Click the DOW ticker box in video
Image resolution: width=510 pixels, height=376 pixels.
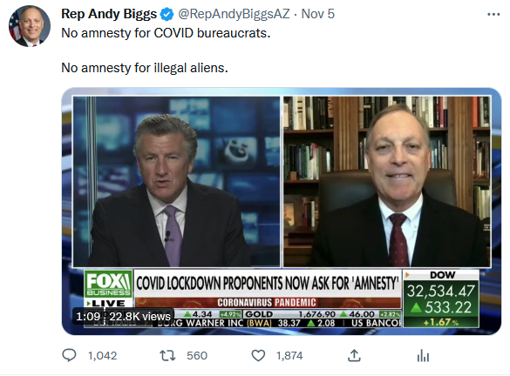point(441,299)
